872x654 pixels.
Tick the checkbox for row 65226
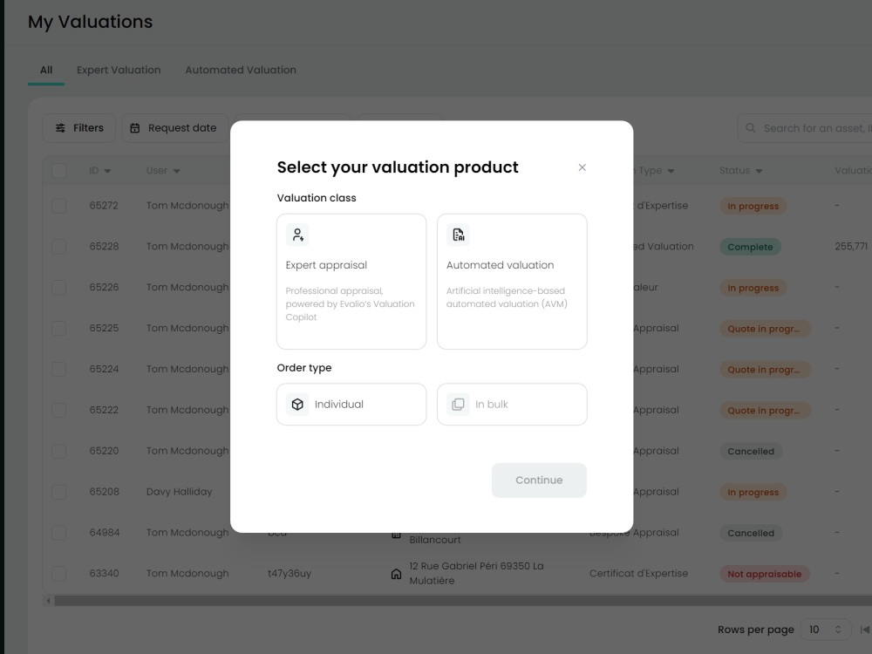point(59,288)
